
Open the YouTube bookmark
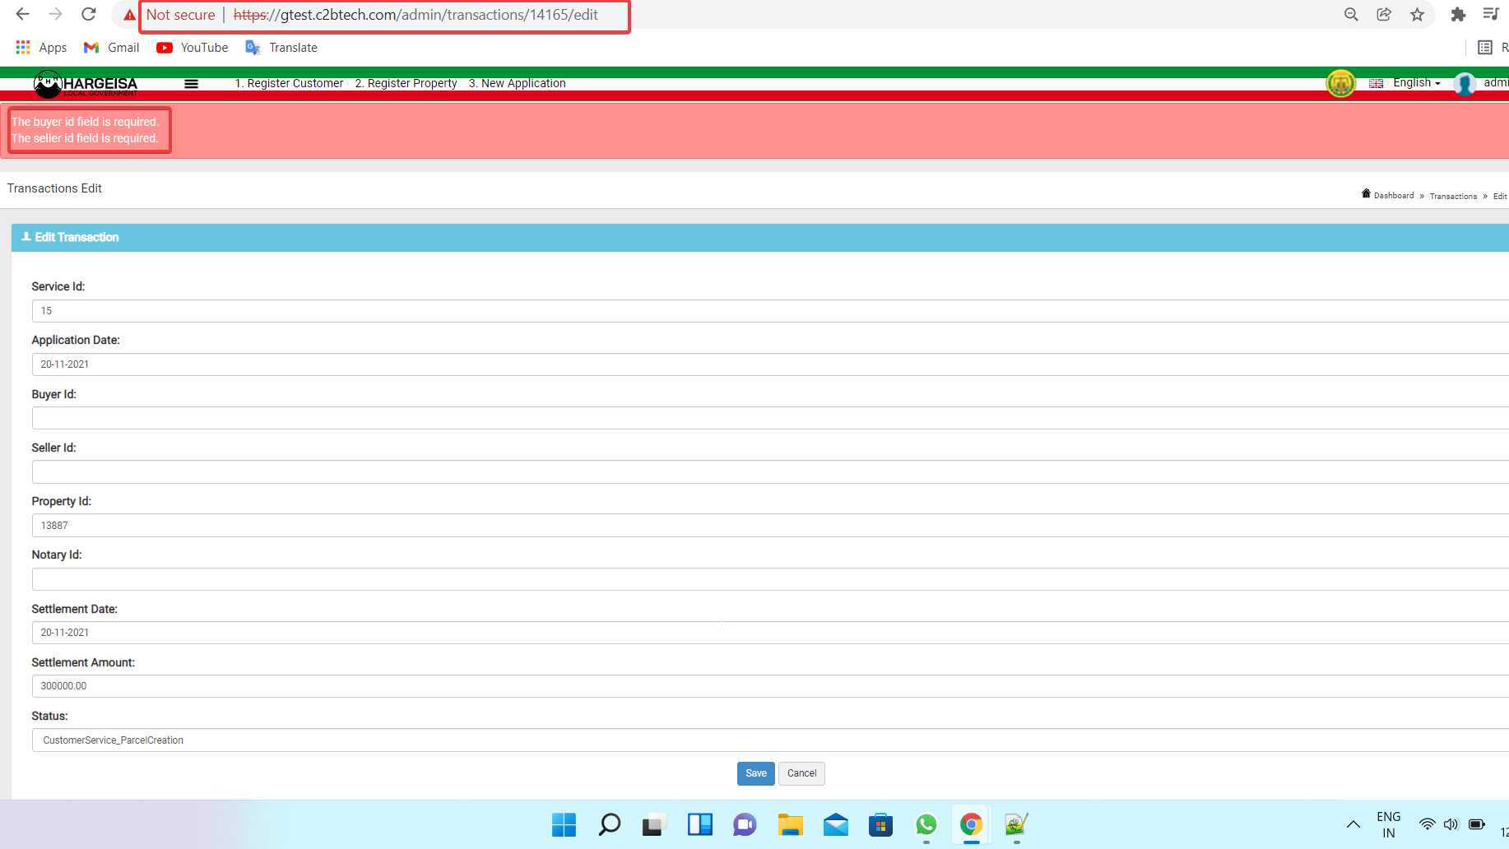pyautogui.click(x=193, y=48)
